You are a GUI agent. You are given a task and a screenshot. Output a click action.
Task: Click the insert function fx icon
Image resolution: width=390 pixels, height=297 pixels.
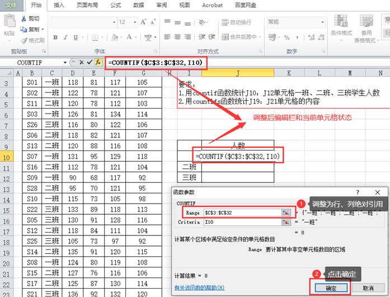point(98,63)
